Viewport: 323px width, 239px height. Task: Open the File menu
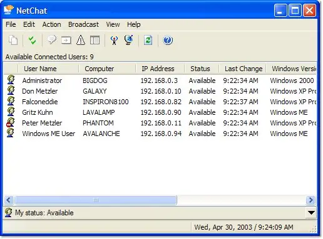pos(11,24)
